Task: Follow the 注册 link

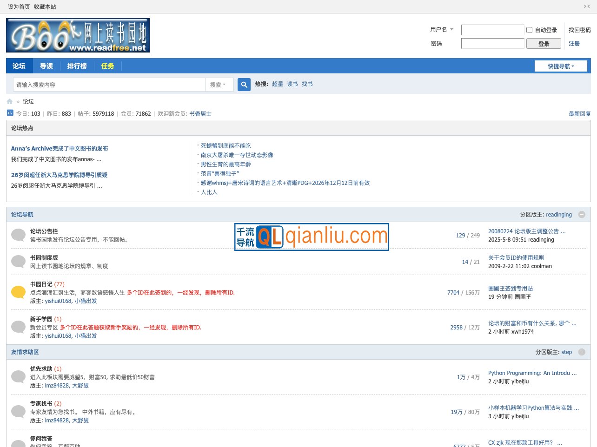Action: [x=574, y=44]
